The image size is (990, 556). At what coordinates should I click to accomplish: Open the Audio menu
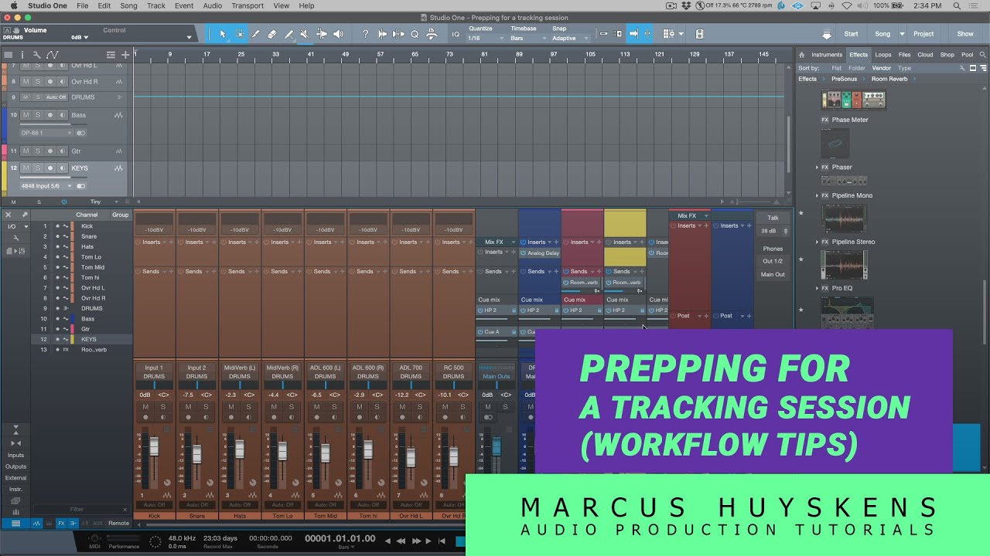tap(212, 5)
